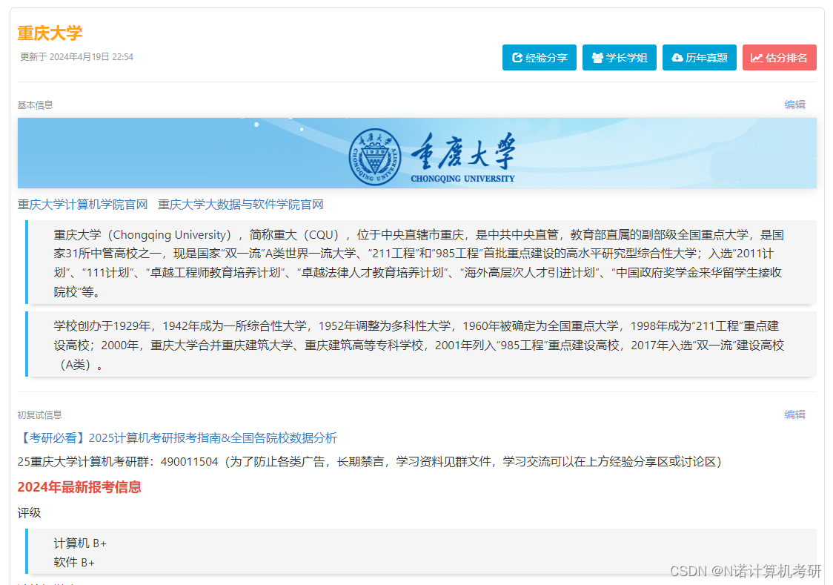
Task: Click 编辑 link next to 基本信息
Action: (794, 105)
